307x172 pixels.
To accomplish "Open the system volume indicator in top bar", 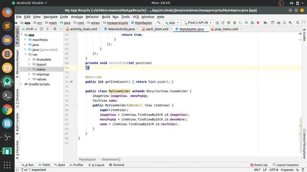I will pyautogui.click(x=292, y=3).
